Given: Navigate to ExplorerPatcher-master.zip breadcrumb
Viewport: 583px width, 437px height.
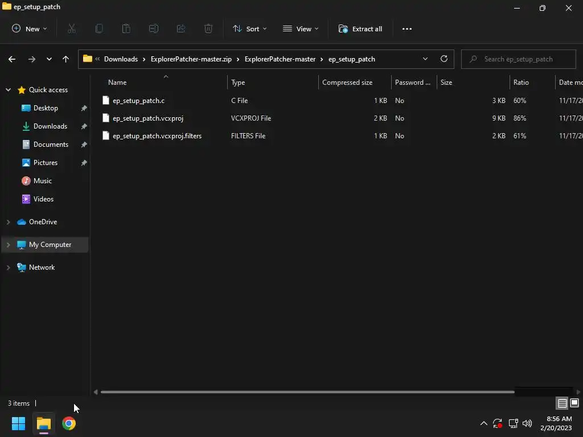Looking at the screenshot, I should (191, 59).
